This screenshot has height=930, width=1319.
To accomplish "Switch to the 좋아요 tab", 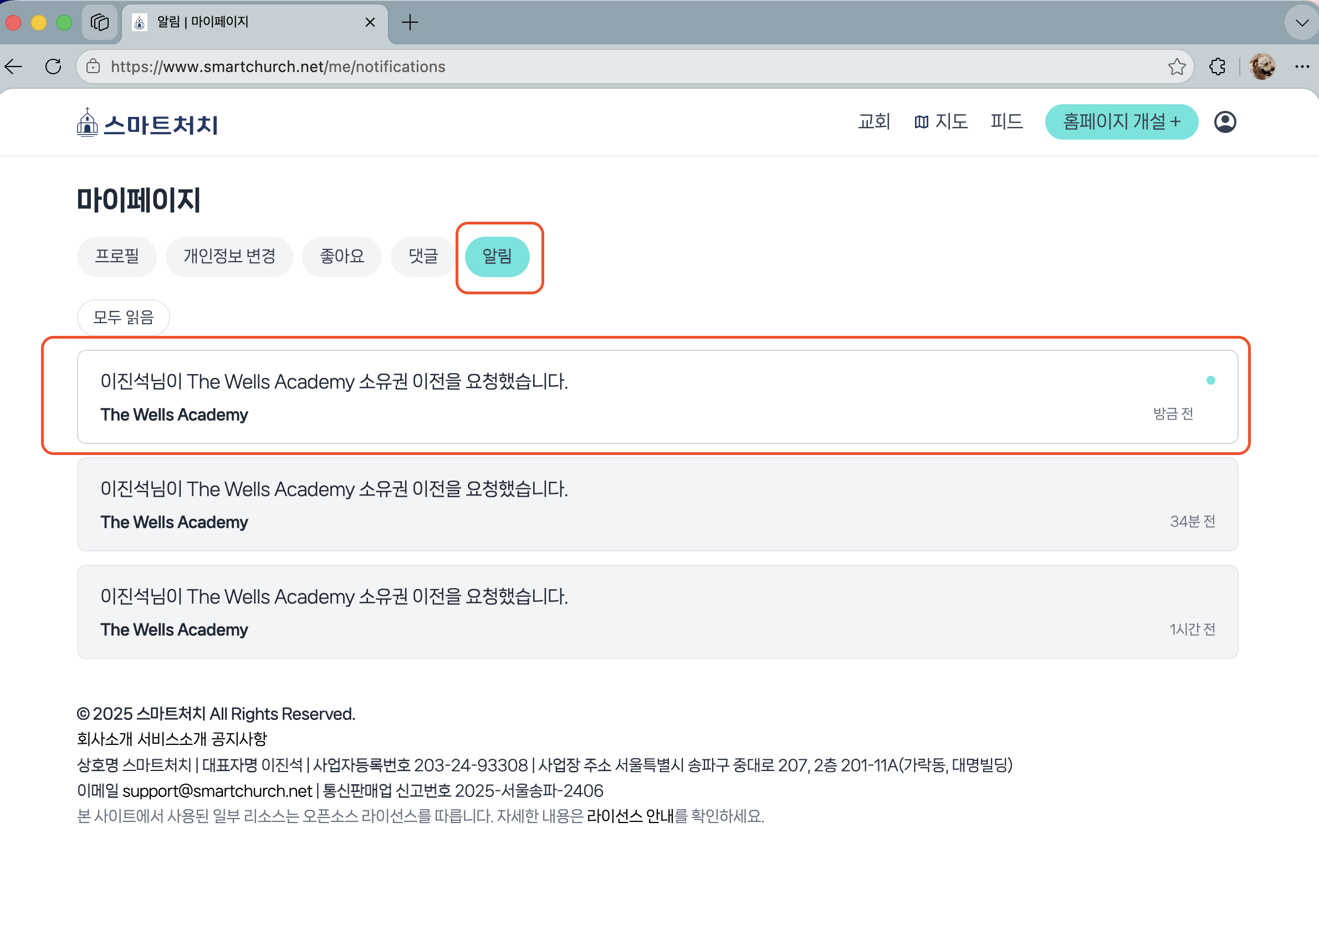I will 342,256.
